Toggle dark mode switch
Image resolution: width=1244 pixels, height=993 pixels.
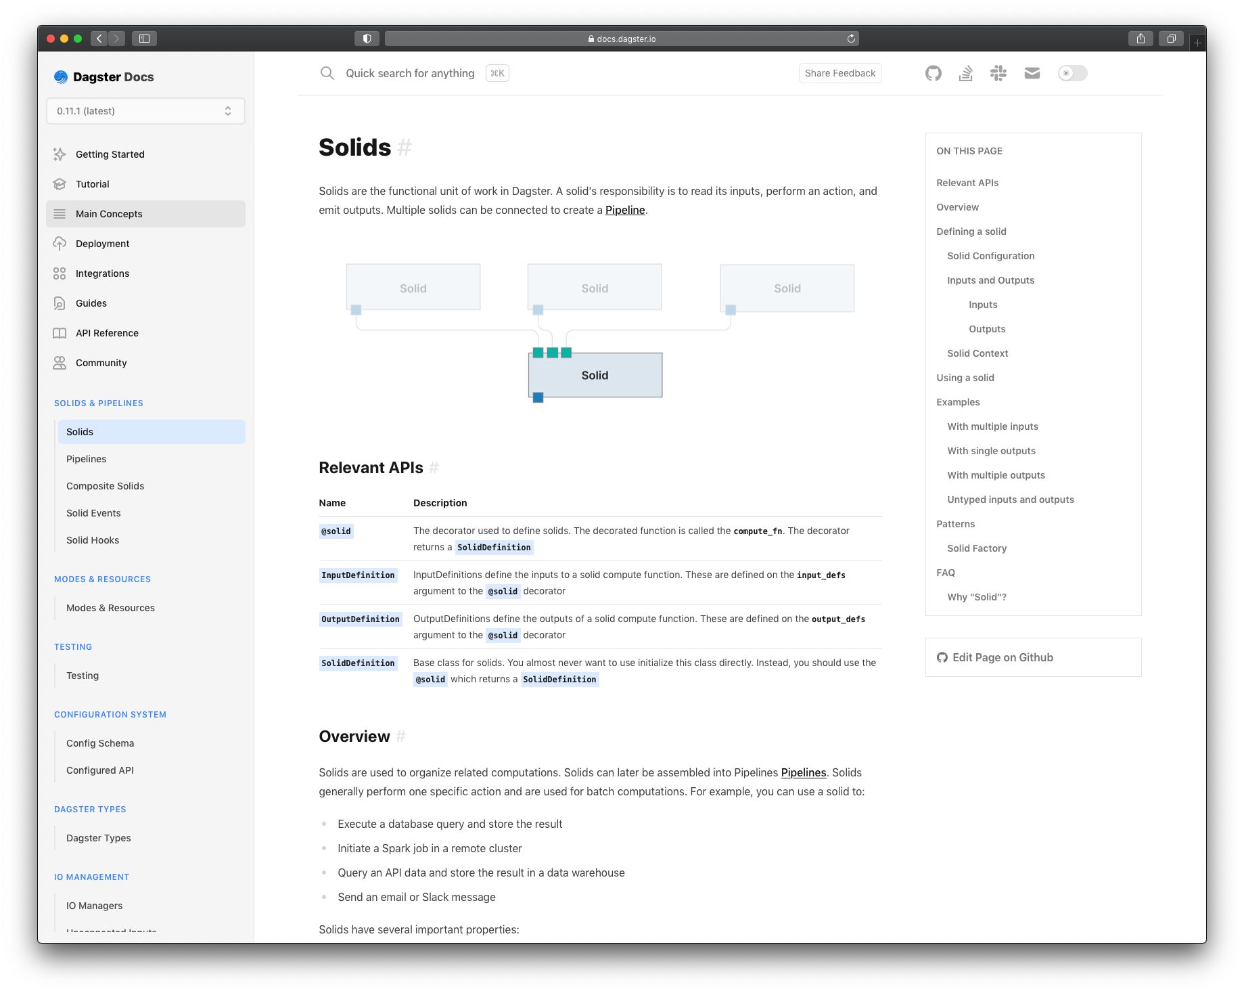tap(1072, 73)
